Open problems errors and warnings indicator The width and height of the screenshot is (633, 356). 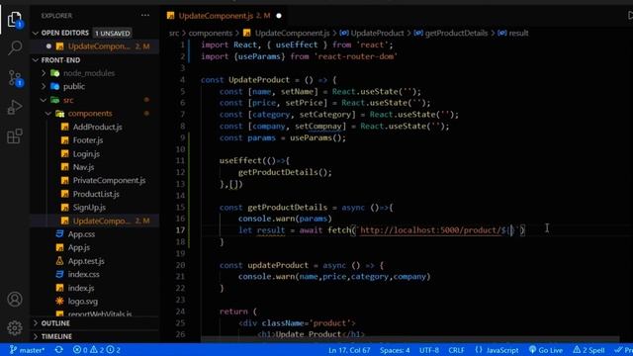pyautogui.click(x=97, y=350)
